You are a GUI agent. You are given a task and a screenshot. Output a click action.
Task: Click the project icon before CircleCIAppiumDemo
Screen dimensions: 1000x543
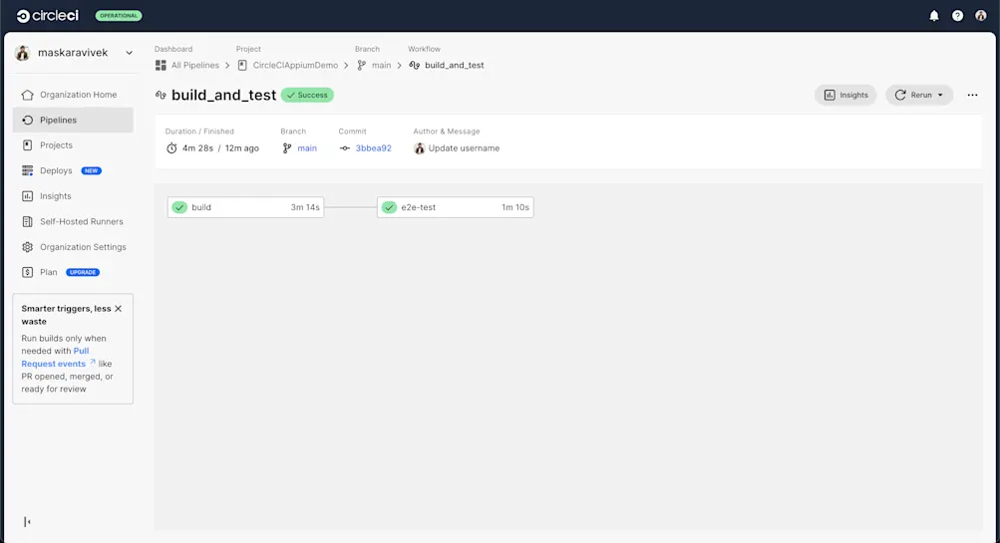click(242, 65)
